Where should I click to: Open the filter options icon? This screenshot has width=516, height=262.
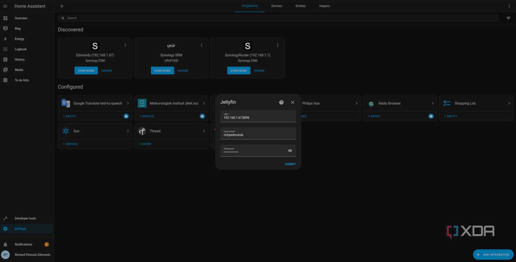(x=508, y=18)
